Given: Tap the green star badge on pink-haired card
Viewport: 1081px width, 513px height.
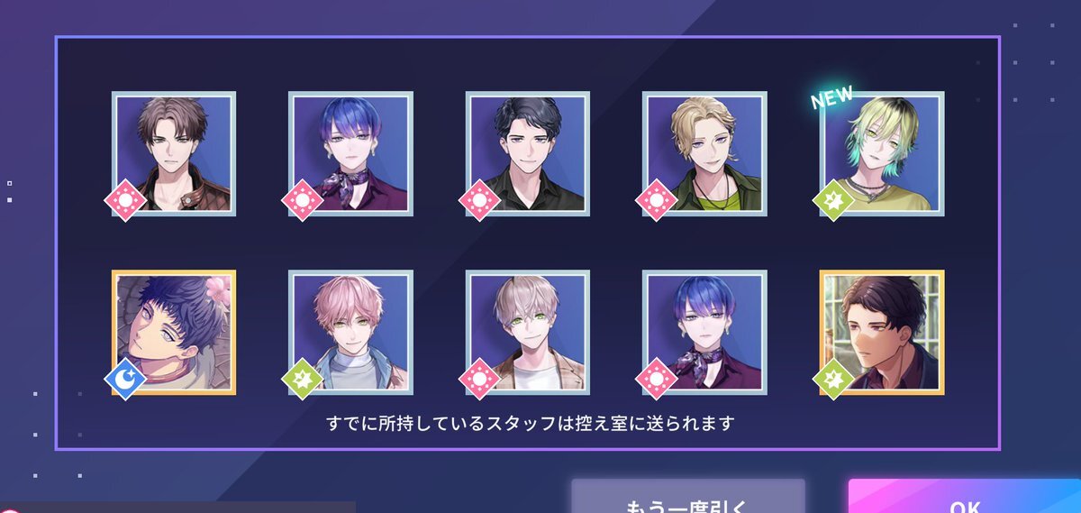Looking at the screenshot, I should click(x=303, y=379).
